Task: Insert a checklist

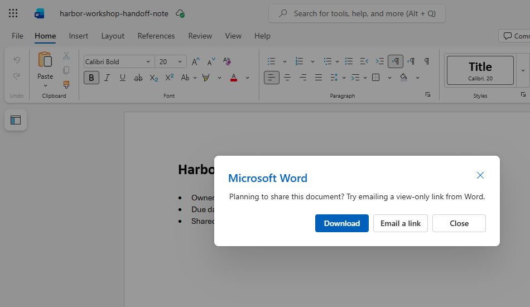Action: tap(349, 61)
